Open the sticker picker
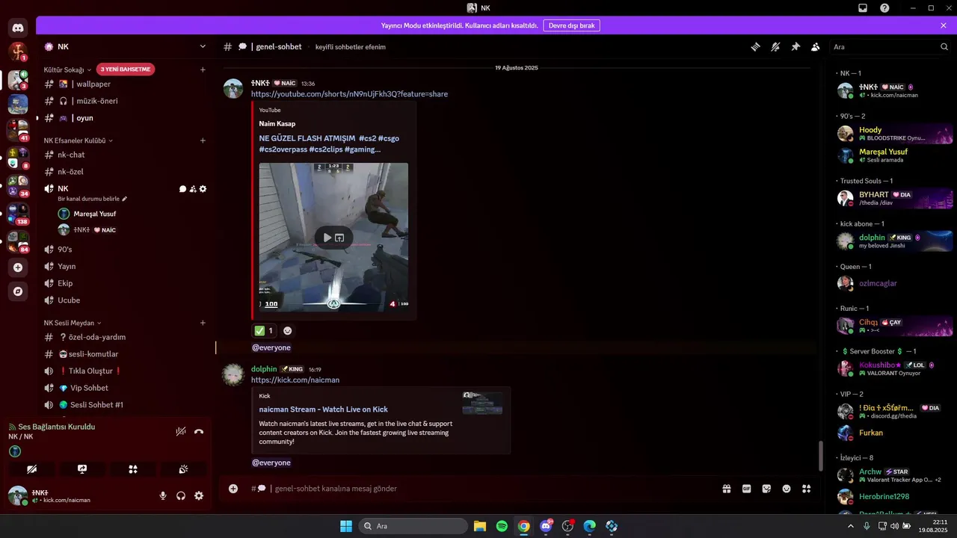The height and width of the screenshot is (538, 957). tap(766, 489)
